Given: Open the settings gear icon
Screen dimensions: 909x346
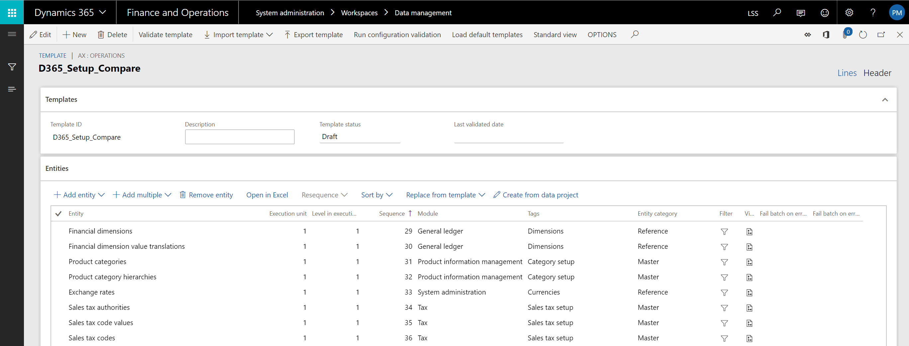Looking at the screenshot, I should click(849, 13).
